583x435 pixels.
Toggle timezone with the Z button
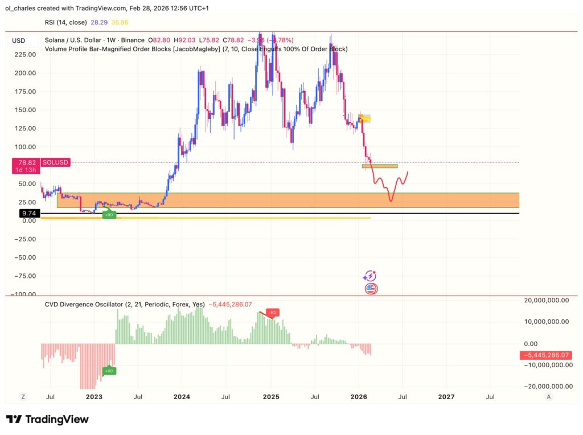[23, 396]
